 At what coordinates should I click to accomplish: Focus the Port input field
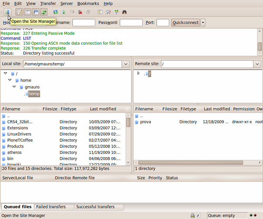pos(163,22)
